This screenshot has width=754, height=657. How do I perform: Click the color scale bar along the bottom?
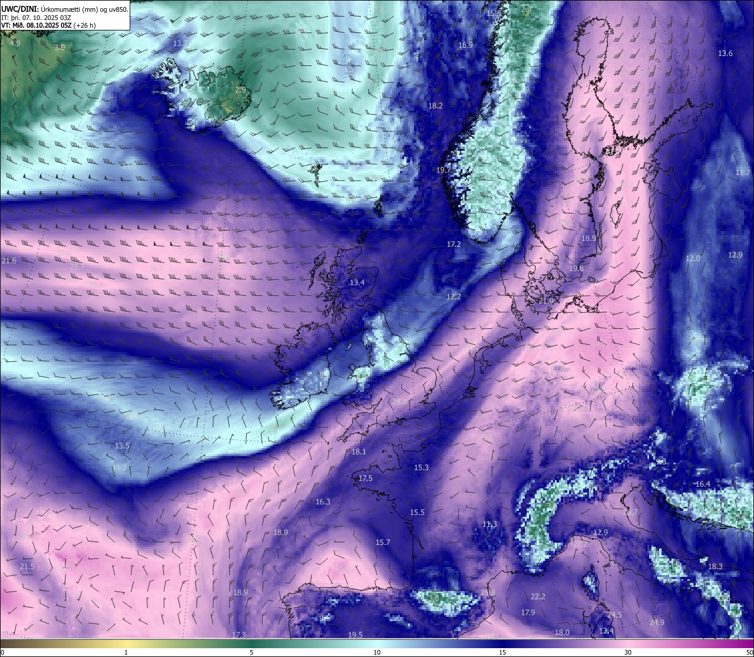377,643
